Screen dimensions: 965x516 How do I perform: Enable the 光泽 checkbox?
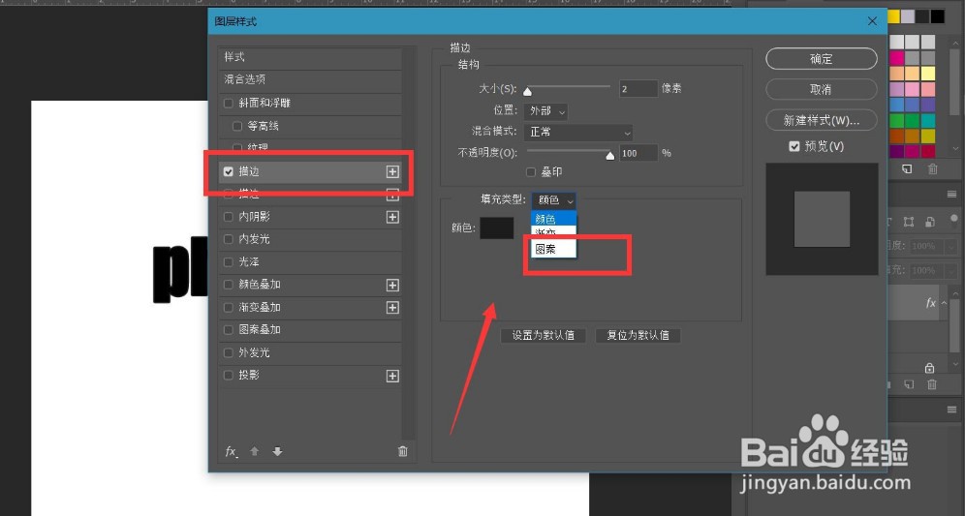(229, 262)
